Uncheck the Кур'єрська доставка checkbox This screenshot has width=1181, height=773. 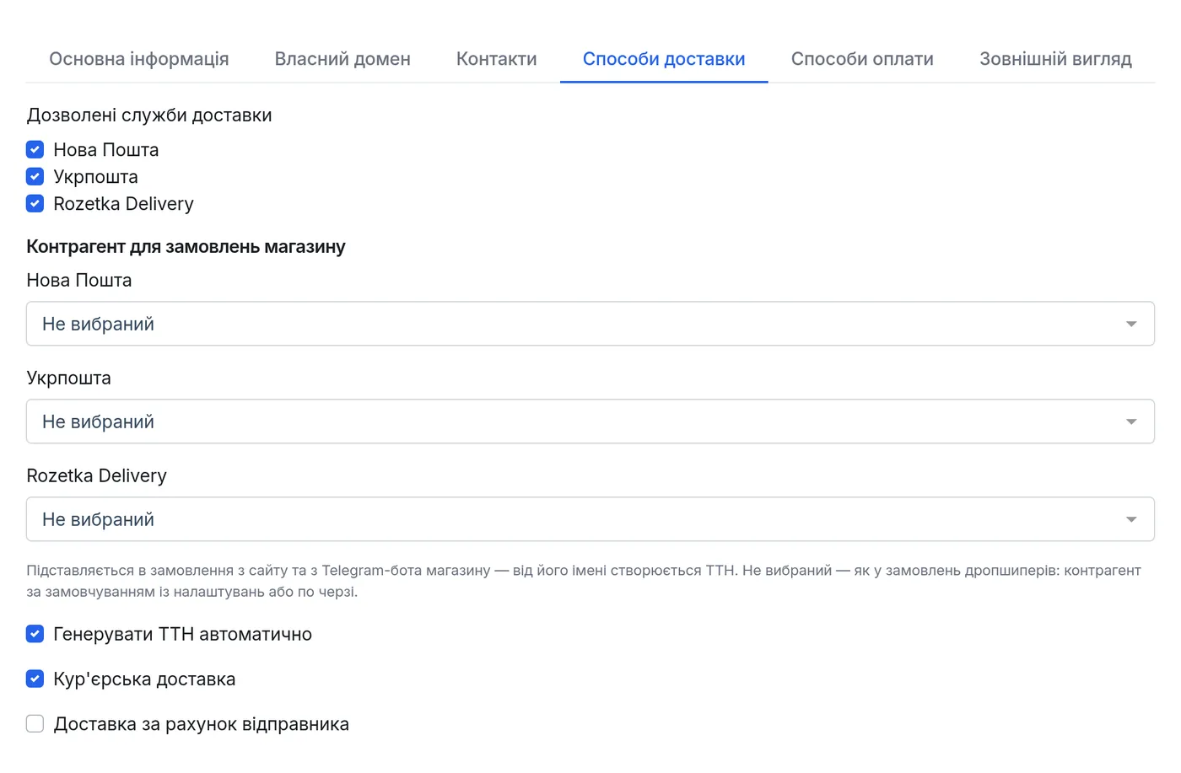[x=35, y=679]
